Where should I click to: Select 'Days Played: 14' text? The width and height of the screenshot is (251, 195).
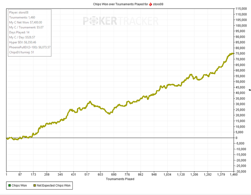[19, 32]
